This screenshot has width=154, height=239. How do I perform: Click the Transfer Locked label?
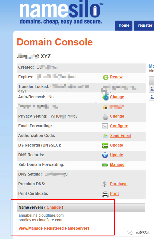coord(34,87)
